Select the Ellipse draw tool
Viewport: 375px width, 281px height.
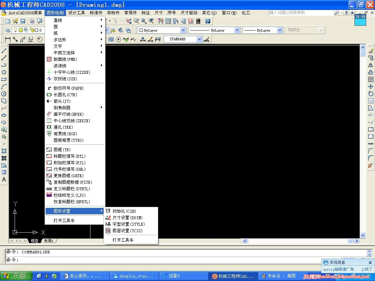[x=4, y=115]
